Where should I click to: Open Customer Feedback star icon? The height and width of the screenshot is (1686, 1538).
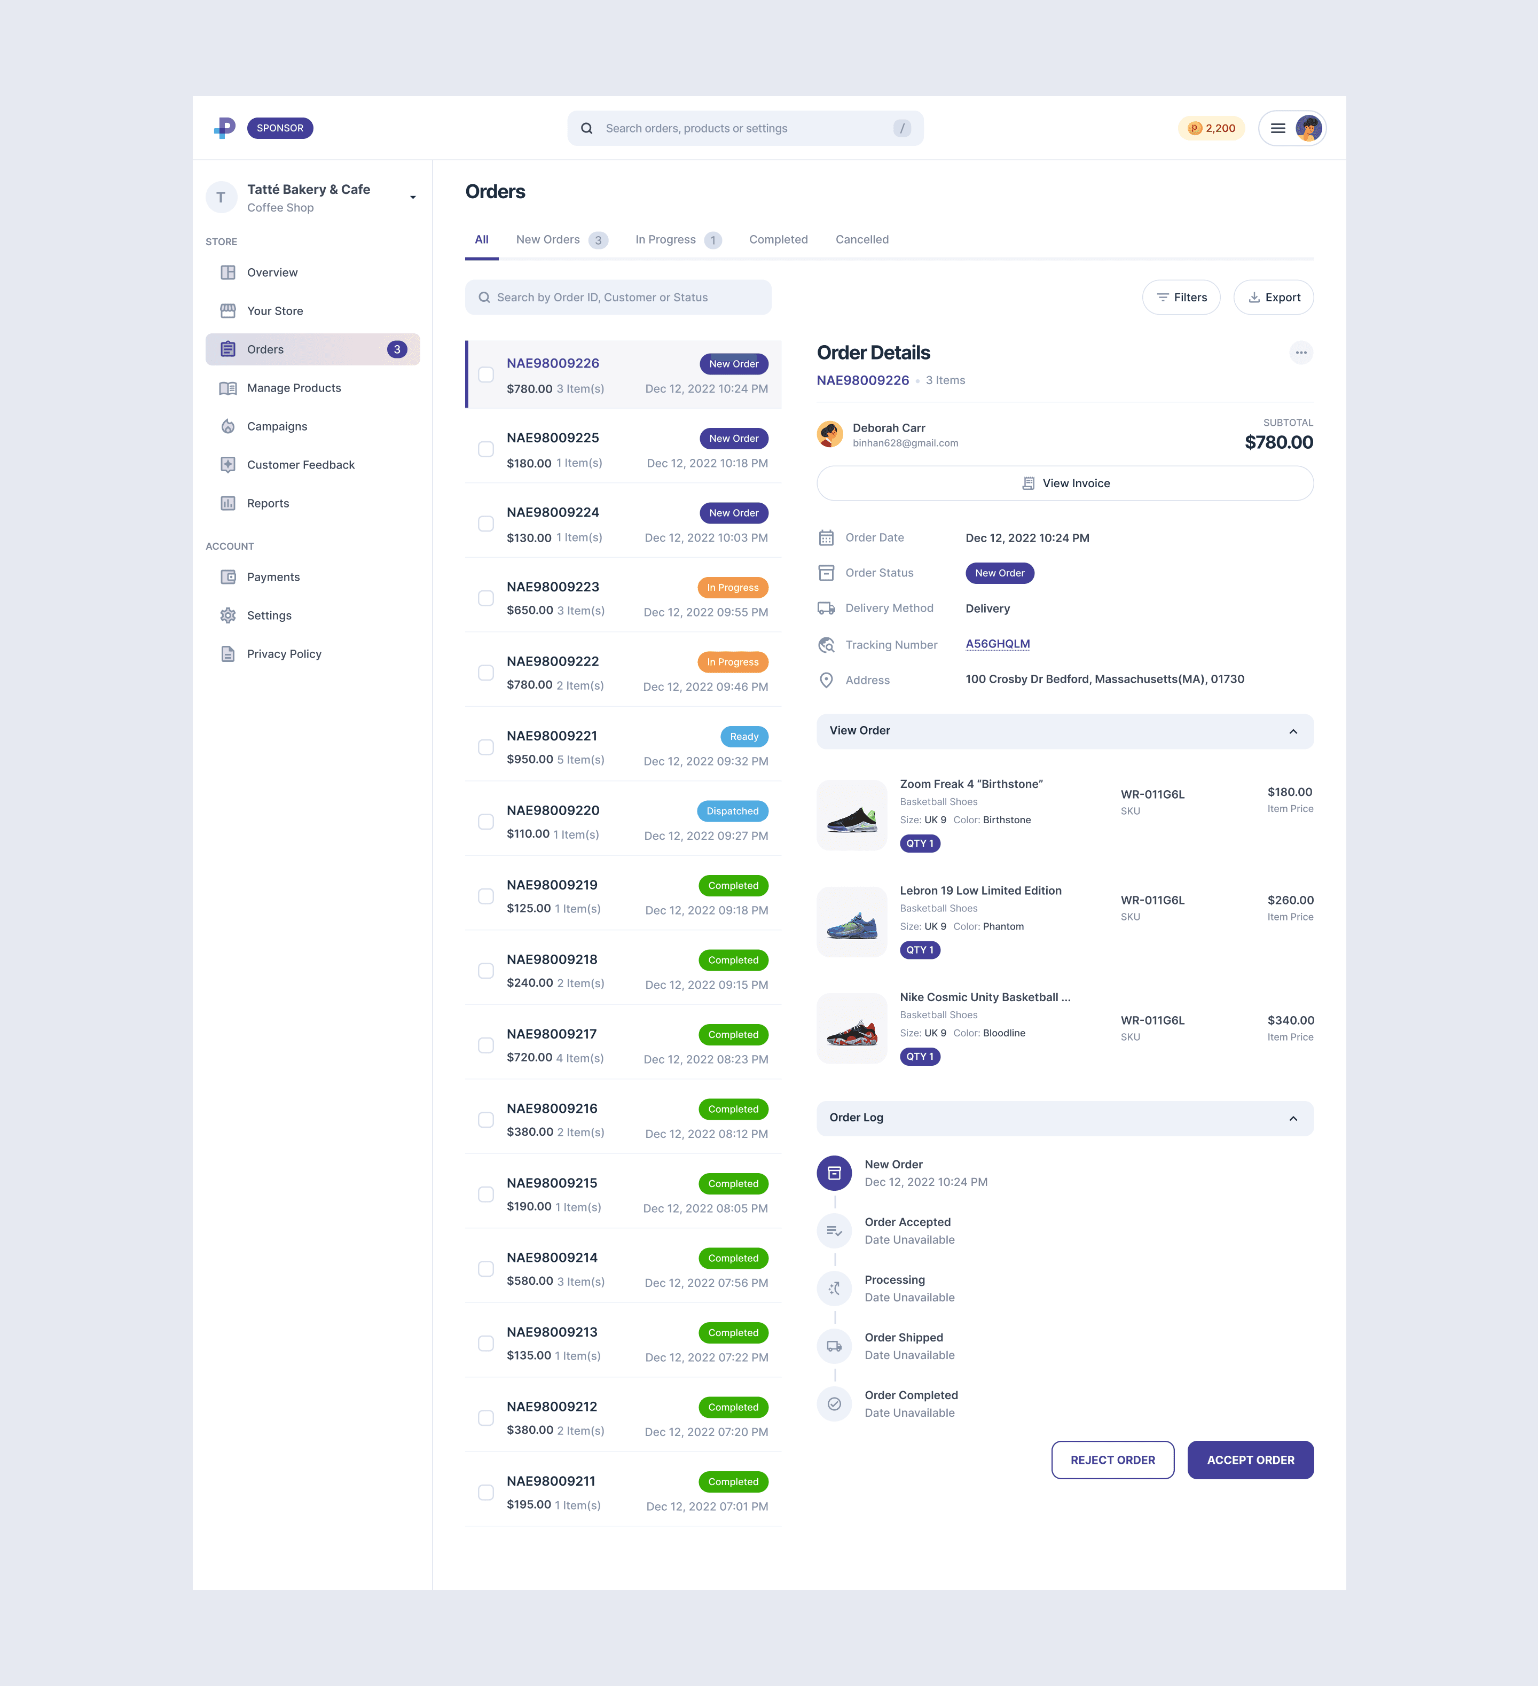(227, 465)
